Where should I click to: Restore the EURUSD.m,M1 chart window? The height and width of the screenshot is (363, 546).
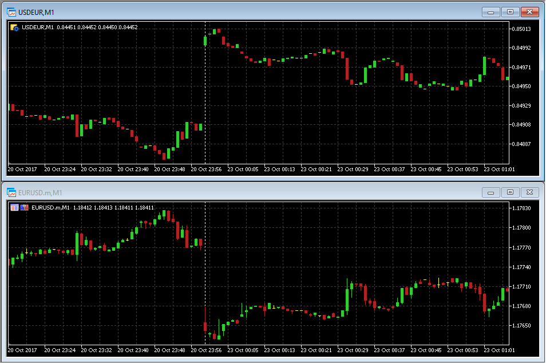click(x=510, y=192)
